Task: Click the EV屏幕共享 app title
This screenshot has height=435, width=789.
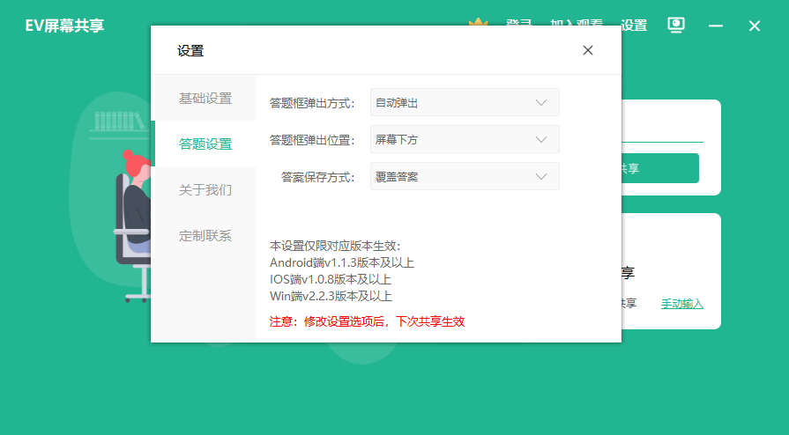Action: [65, 26]
